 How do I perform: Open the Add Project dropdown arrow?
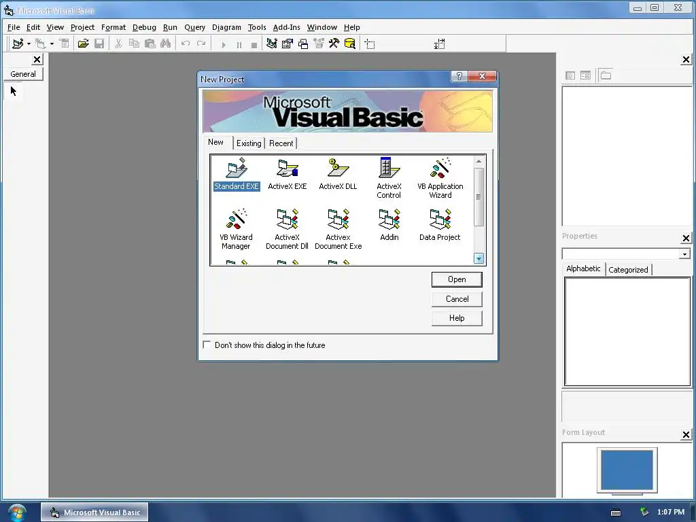[29, 43]
